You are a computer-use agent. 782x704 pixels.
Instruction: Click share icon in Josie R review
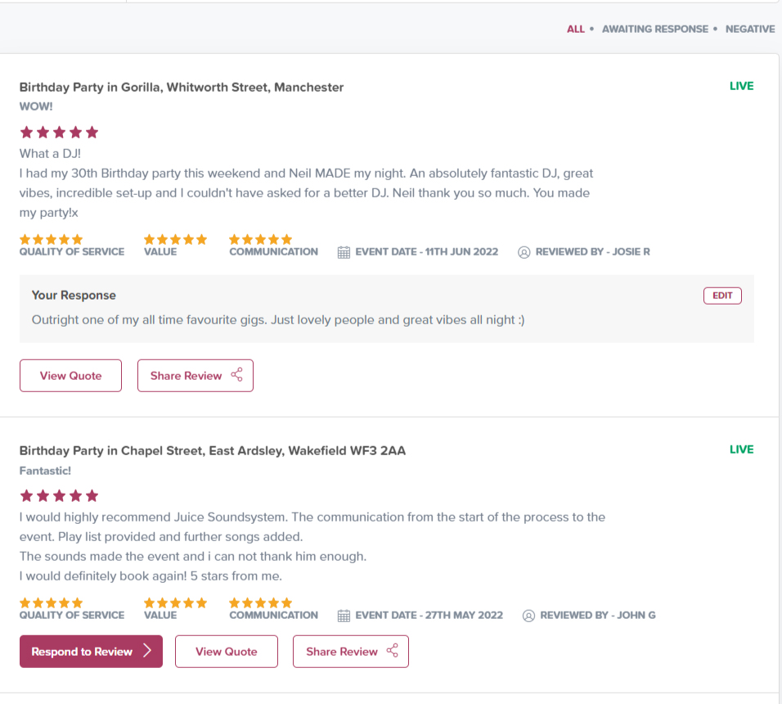click(x=237, y=376)
